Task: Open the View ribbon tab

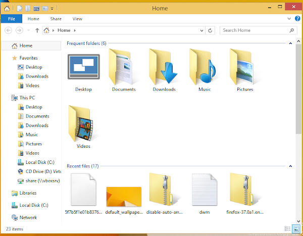Action: (x=77, y=19)
